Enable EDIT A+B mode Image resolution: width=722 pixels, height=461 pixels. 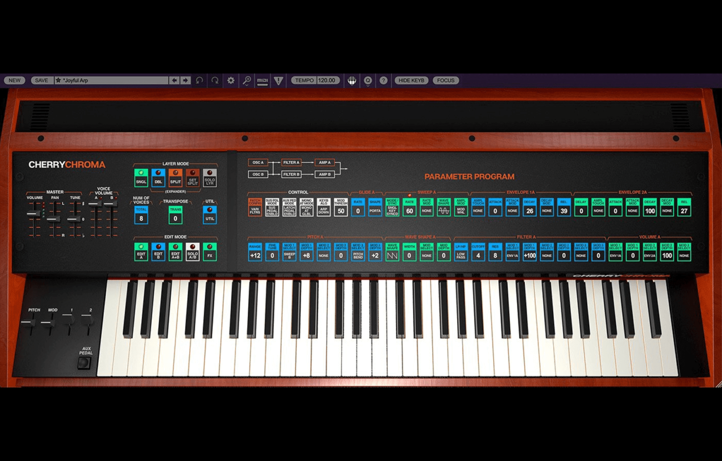coord(176,252)
